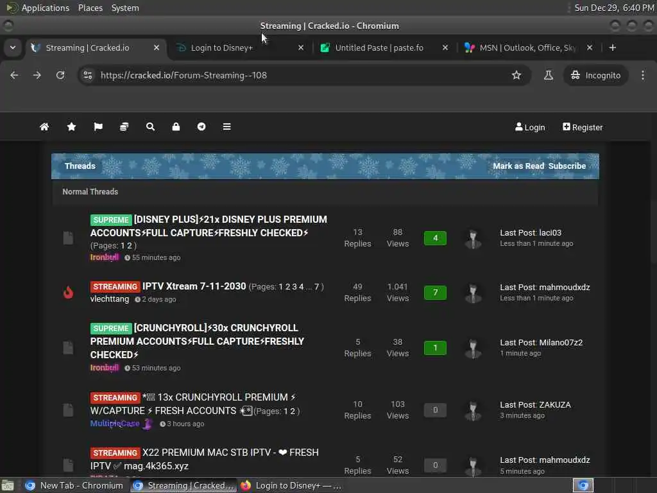Go back with browser back arrow
Image resolution: width=657 pixels, height=493 pixels.
[14, 75]
